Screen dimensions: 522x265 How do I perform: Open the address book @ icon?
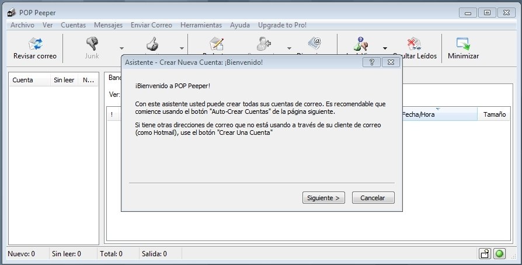click(x=315, y=44)
